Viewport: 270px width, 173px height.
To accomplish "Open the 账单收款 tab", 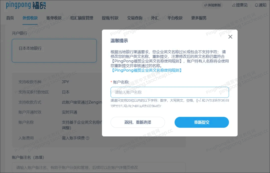I will [x=54, y=18].
